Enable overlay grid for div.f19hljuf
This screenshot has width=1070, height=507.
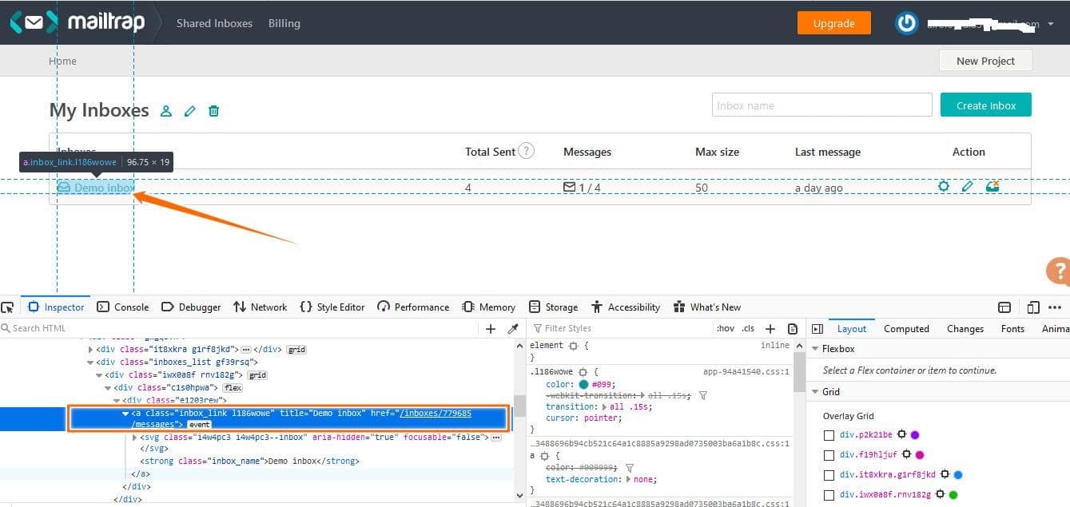[x=829, y=455]
